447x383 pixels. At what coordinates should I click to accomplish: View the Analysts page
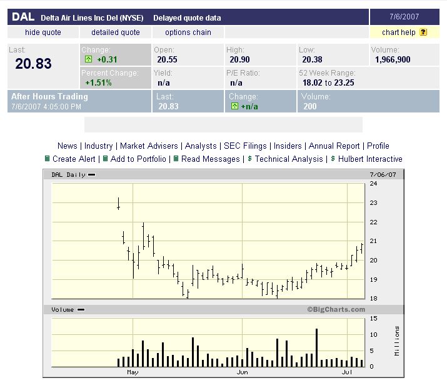201,146
